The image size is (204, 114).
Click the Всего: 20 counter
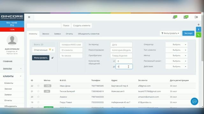(x=43, y=44)
